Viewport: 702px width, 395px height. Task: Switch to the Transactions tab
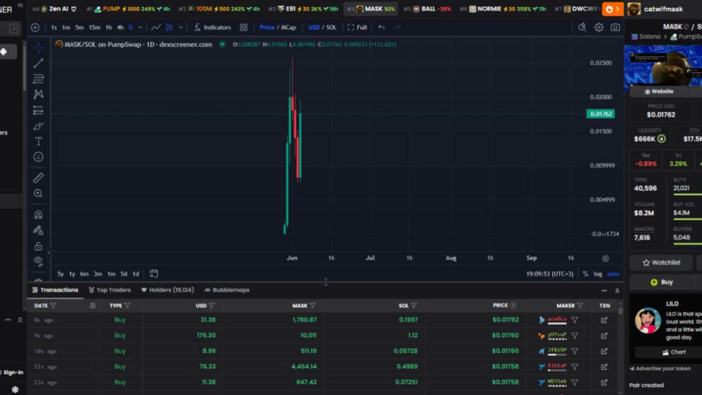point(55,290)
